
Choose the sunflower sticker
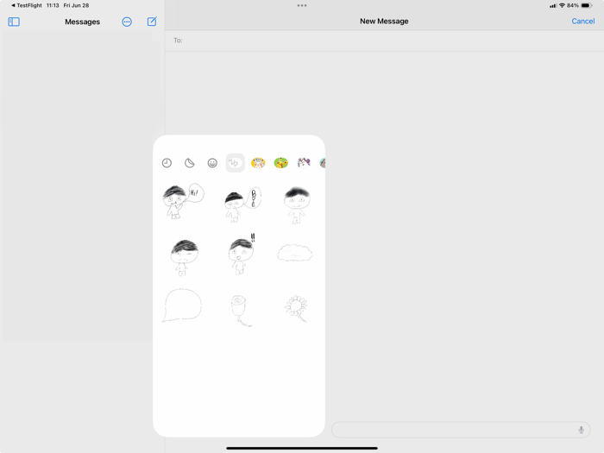(297, 308)
